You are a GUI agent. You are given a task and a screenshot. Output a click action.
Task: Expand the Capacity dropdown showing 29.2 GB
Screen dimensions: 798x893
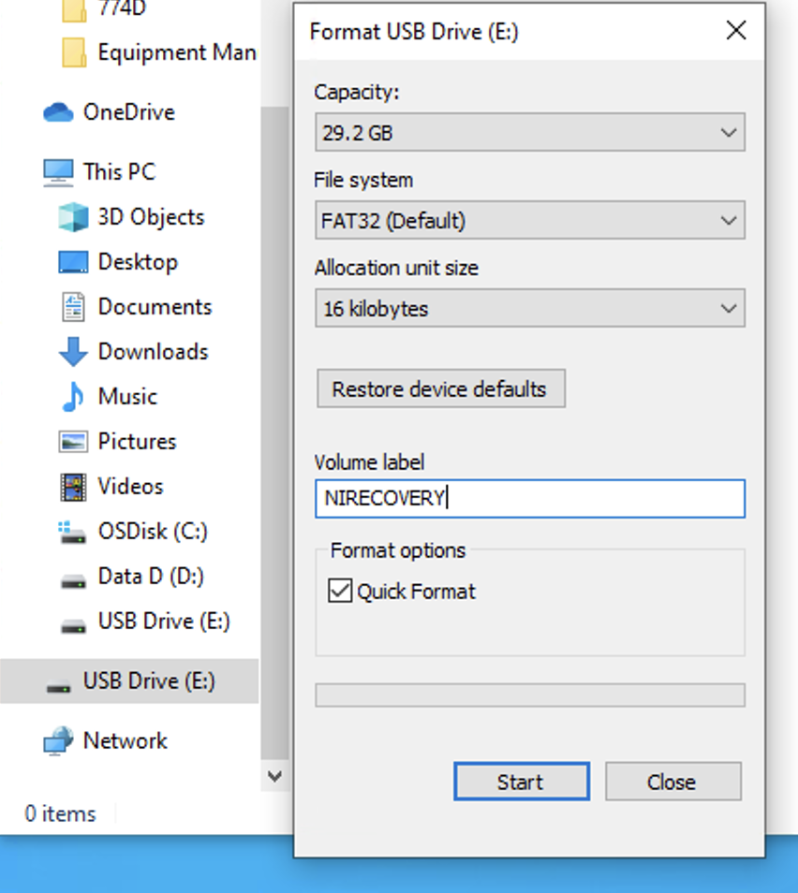click(x=529, y=133)
